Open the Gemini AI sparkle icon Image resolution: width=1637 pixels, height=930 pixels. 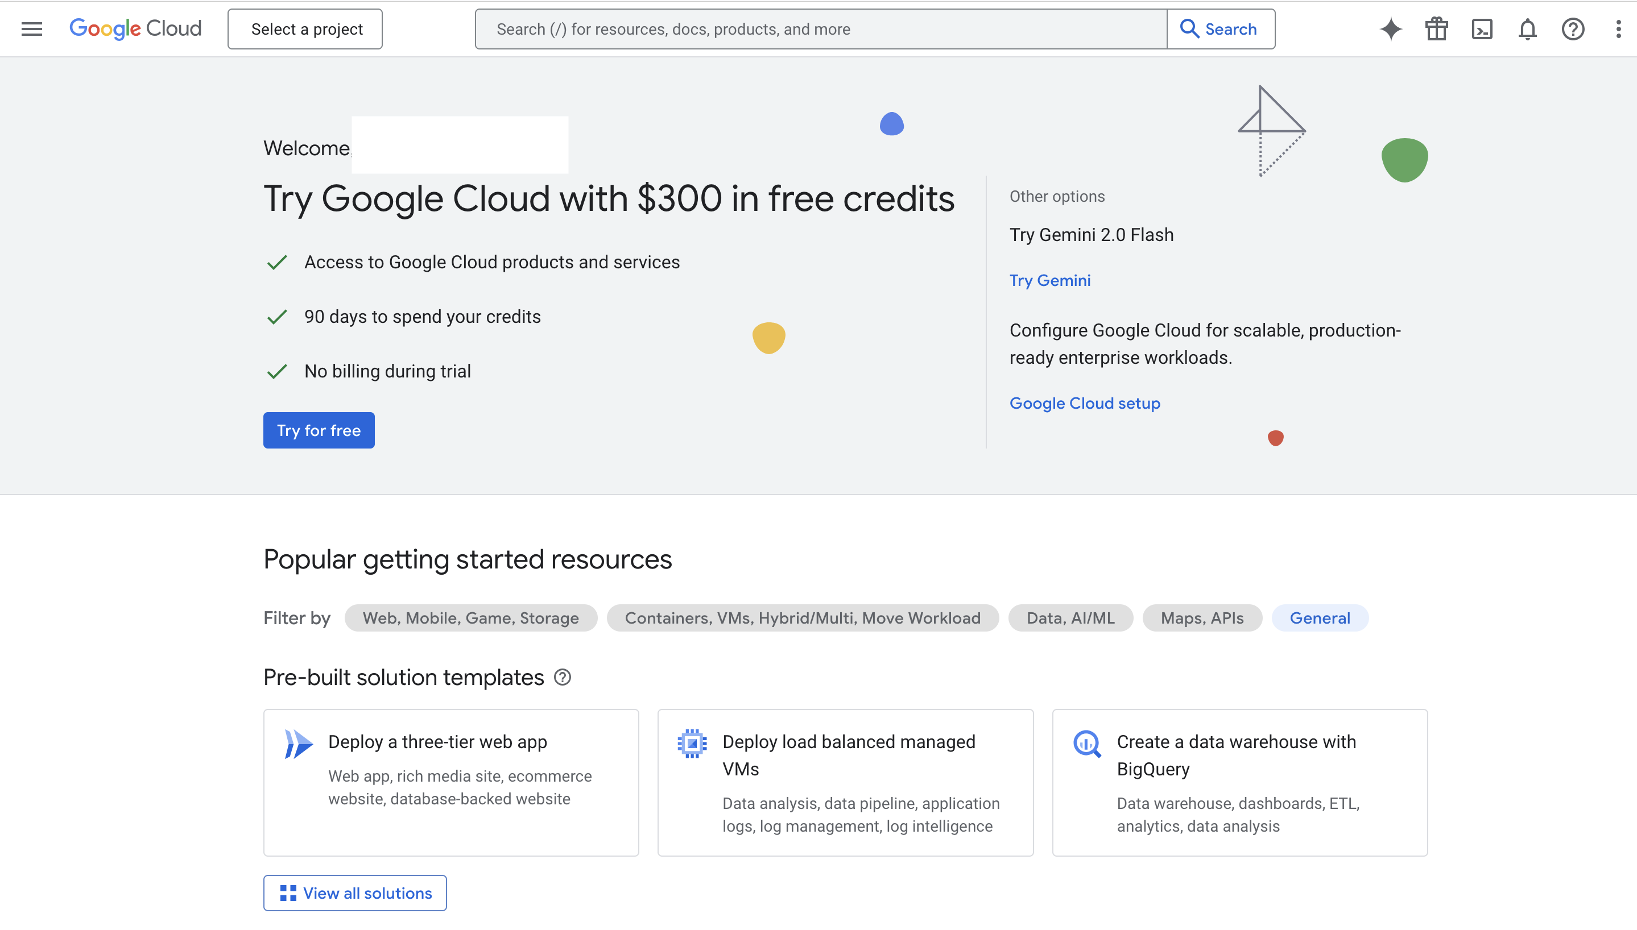[x=1390, y=29]
